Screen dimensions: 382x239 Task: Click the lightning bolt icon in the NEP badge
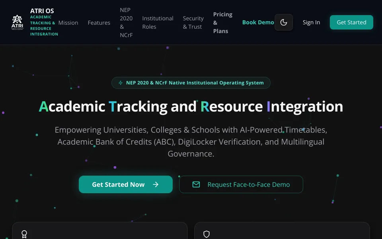tap(121, 83)
